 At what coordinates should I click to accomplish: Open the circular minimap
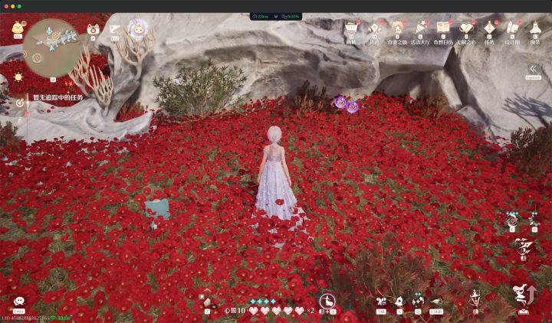(x=53, y=48)
